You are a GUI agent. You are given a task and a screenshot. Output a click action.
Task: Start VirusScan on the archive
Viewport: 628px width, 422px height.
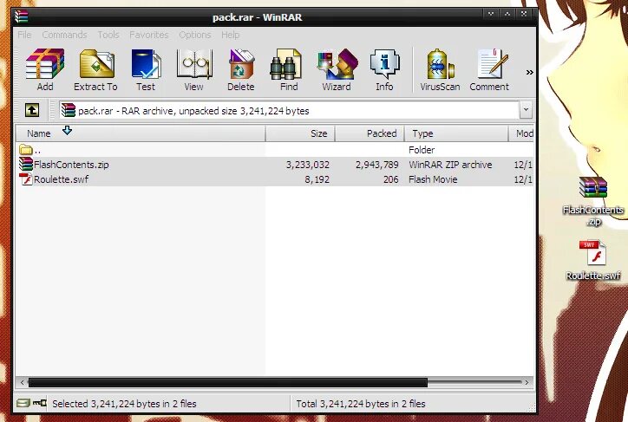(440, 69)
